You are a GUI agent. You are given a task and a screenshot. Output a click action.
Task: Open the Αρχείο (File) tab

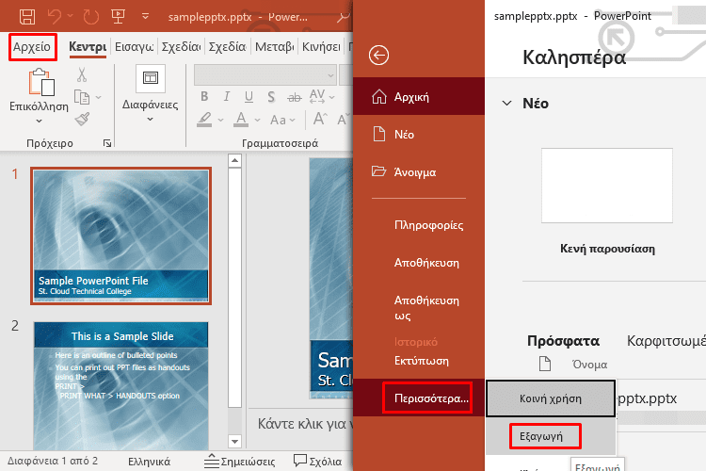[32, 47]
